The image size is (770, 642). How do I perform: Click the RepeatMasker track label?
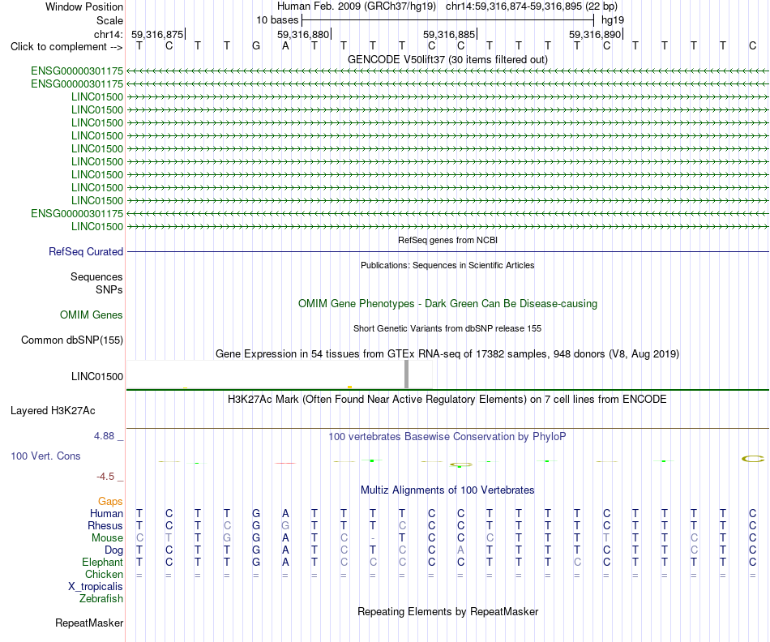(x=89, y=623)
